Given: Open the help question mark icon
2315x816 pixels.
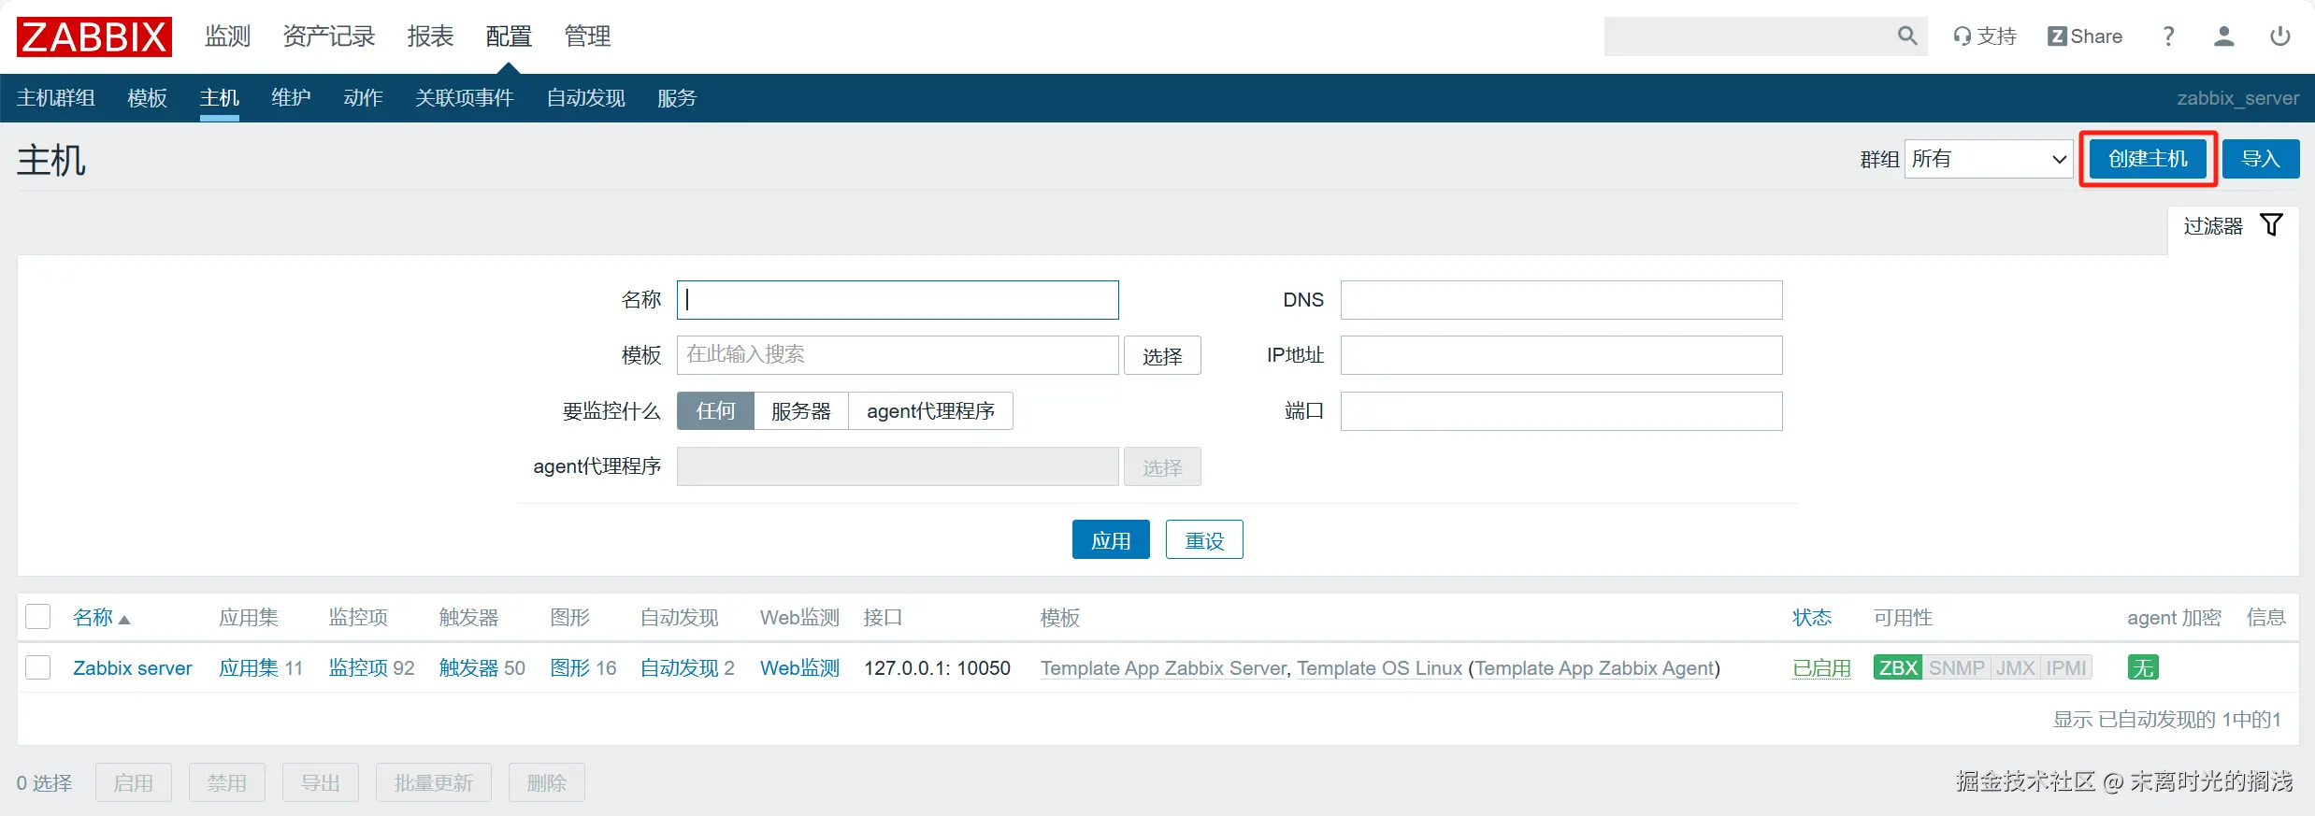Looking at the screenshot, I should [2168, 36].
